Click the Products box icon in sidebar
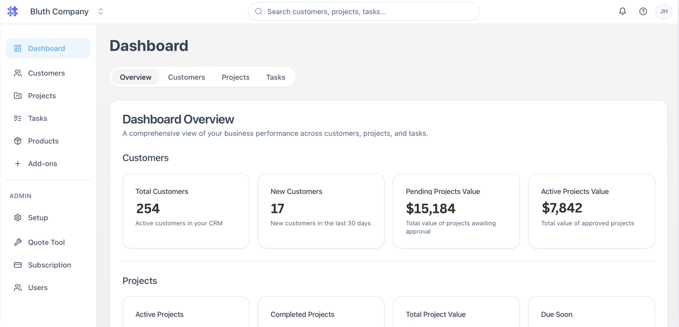679x327 pixels. click(x=18, y=141)
